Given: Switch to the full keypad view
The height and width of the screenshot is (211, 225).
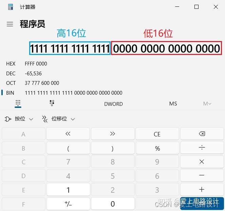Looking at the screenshot, I should [x=18, y=103].
